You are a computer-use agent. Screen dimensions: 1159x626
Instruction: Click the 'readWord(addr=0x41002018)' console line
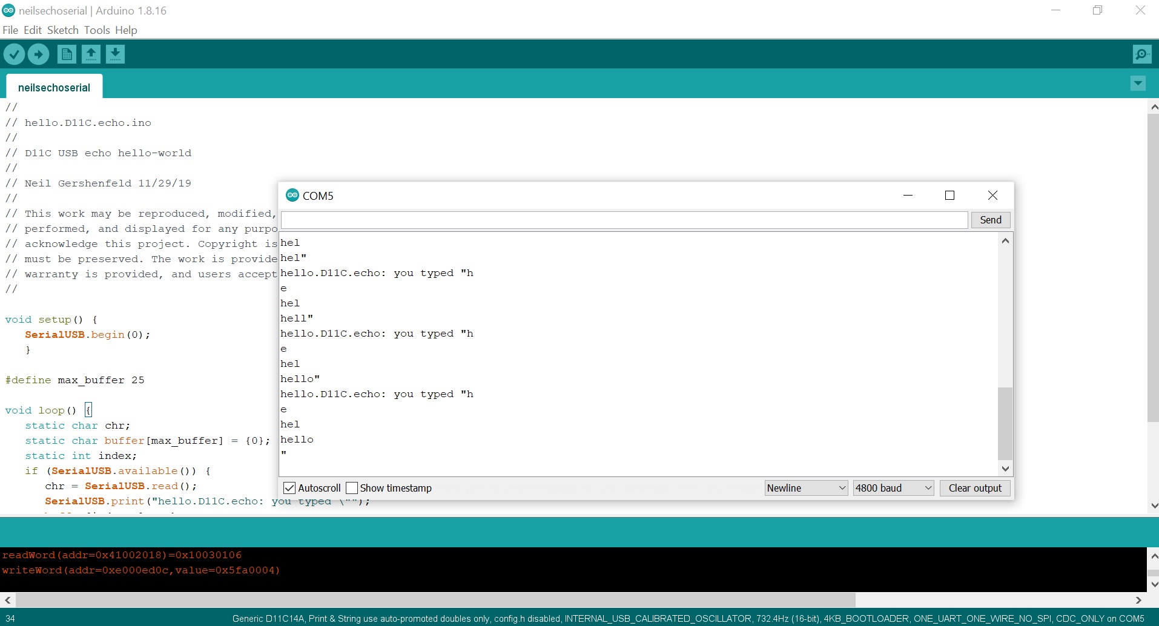[x=122, y=555]
